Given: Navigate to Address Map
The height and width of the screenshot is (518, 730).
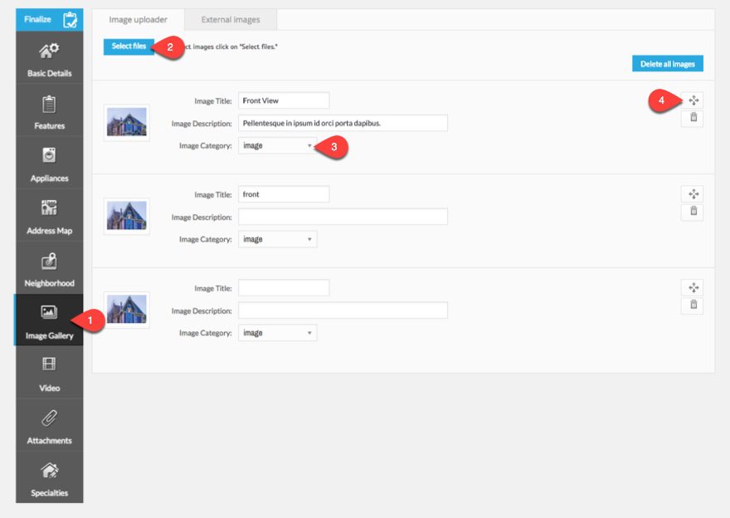Looking at the screenshot, I should (48, 215).
